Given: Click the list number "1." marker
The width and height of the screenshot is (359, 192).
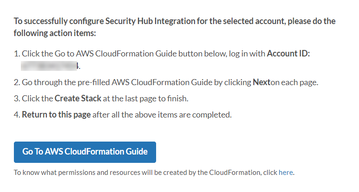Looking at the screenshot, I should coord(17,53).
